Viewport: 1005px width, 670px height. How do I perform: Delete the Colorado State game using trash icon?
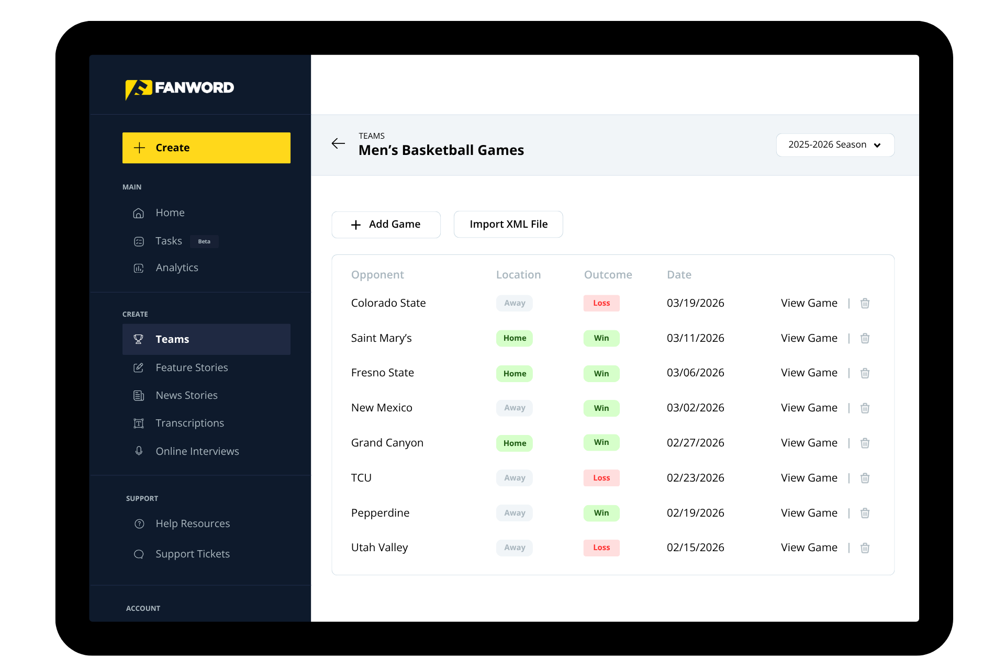pyautogui.click(x=865, y=303)
